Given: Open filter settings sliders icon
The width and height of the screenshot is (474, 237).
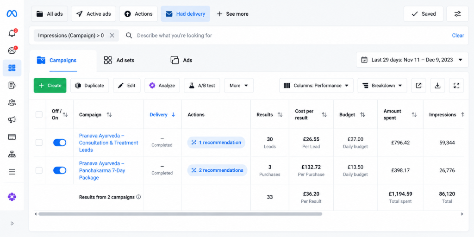Looking at the screenshot, I should pyautogui.click(x=458, y=14).
